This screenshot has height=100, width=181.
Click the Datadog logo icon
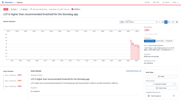pyautogui.click(x=3, y=3)
